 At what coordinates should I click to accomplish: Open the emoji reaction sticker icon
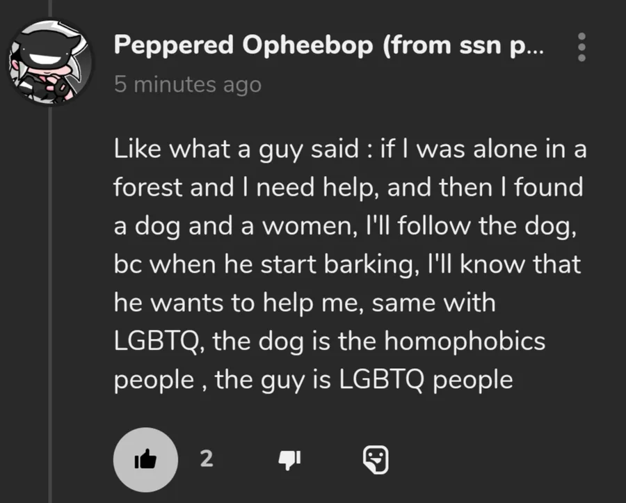(376, 459)
